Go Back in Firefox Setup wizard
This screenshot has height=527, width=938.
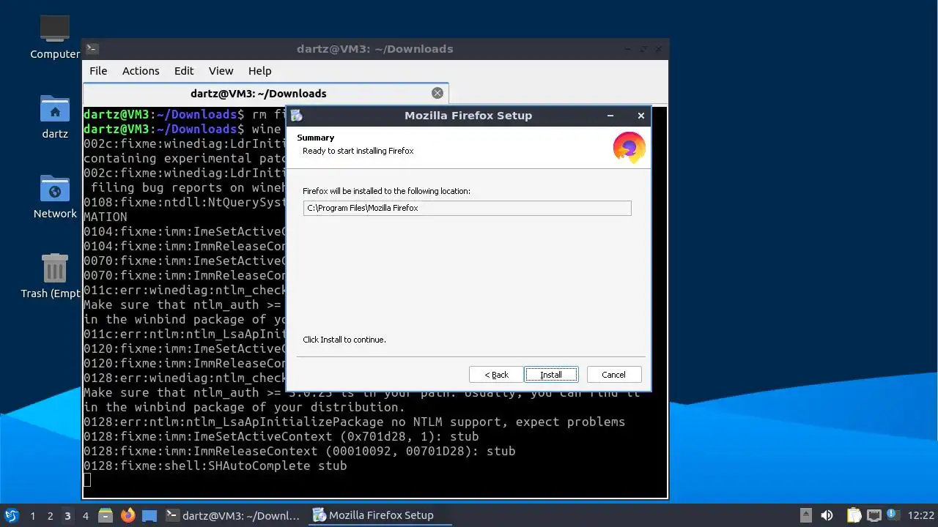(x=496, y=375)
